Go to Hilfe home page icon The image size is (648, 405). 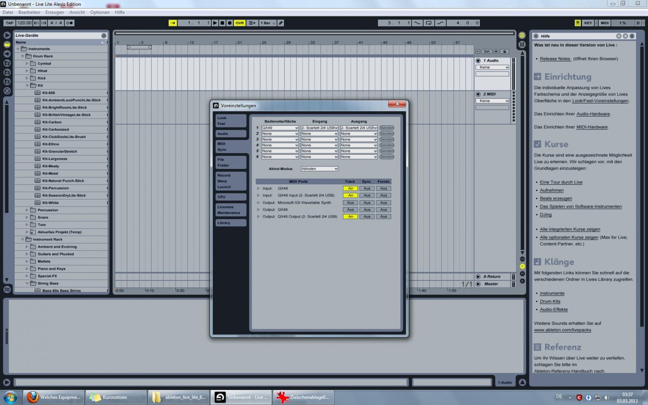pyautogui.click(x=632, y=36)
